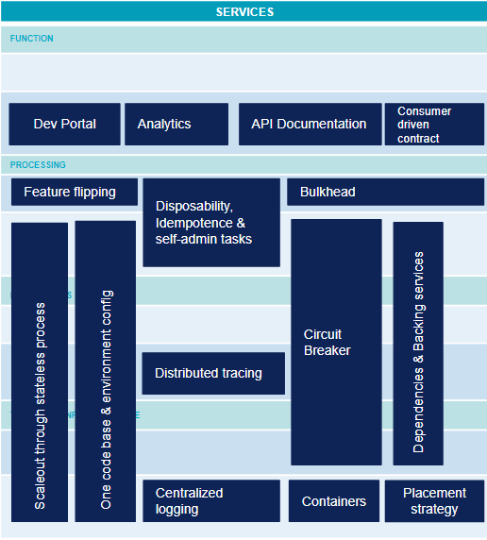Click the Dev Portal box

[64, 124]
